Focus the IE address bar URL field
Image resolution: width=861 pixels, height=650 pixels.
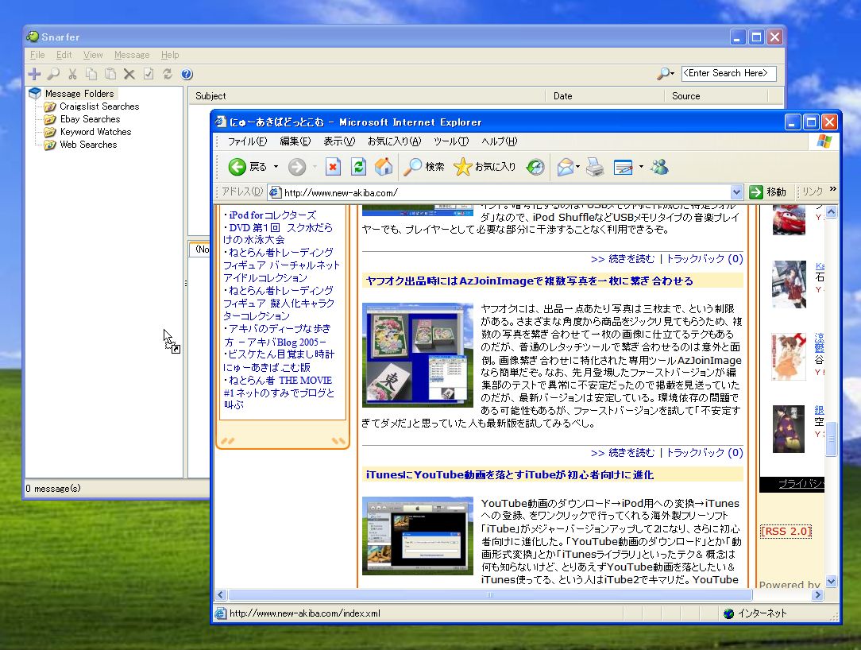[500, 192]
